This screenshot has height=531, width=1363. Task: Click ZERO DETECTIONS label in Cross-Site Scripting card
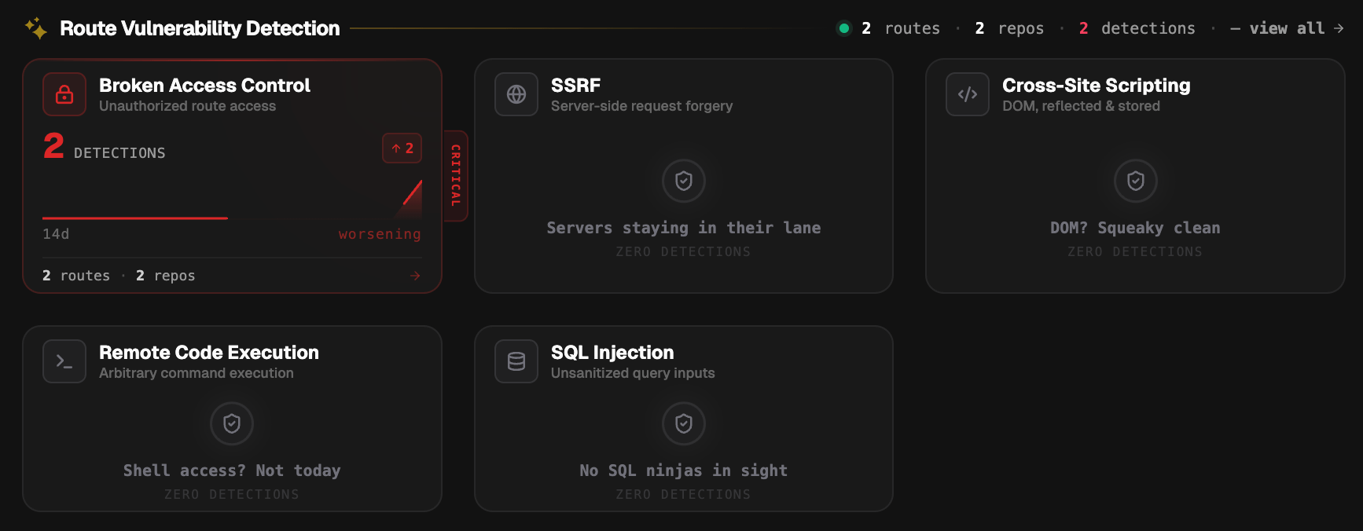tap(1135, 251)
